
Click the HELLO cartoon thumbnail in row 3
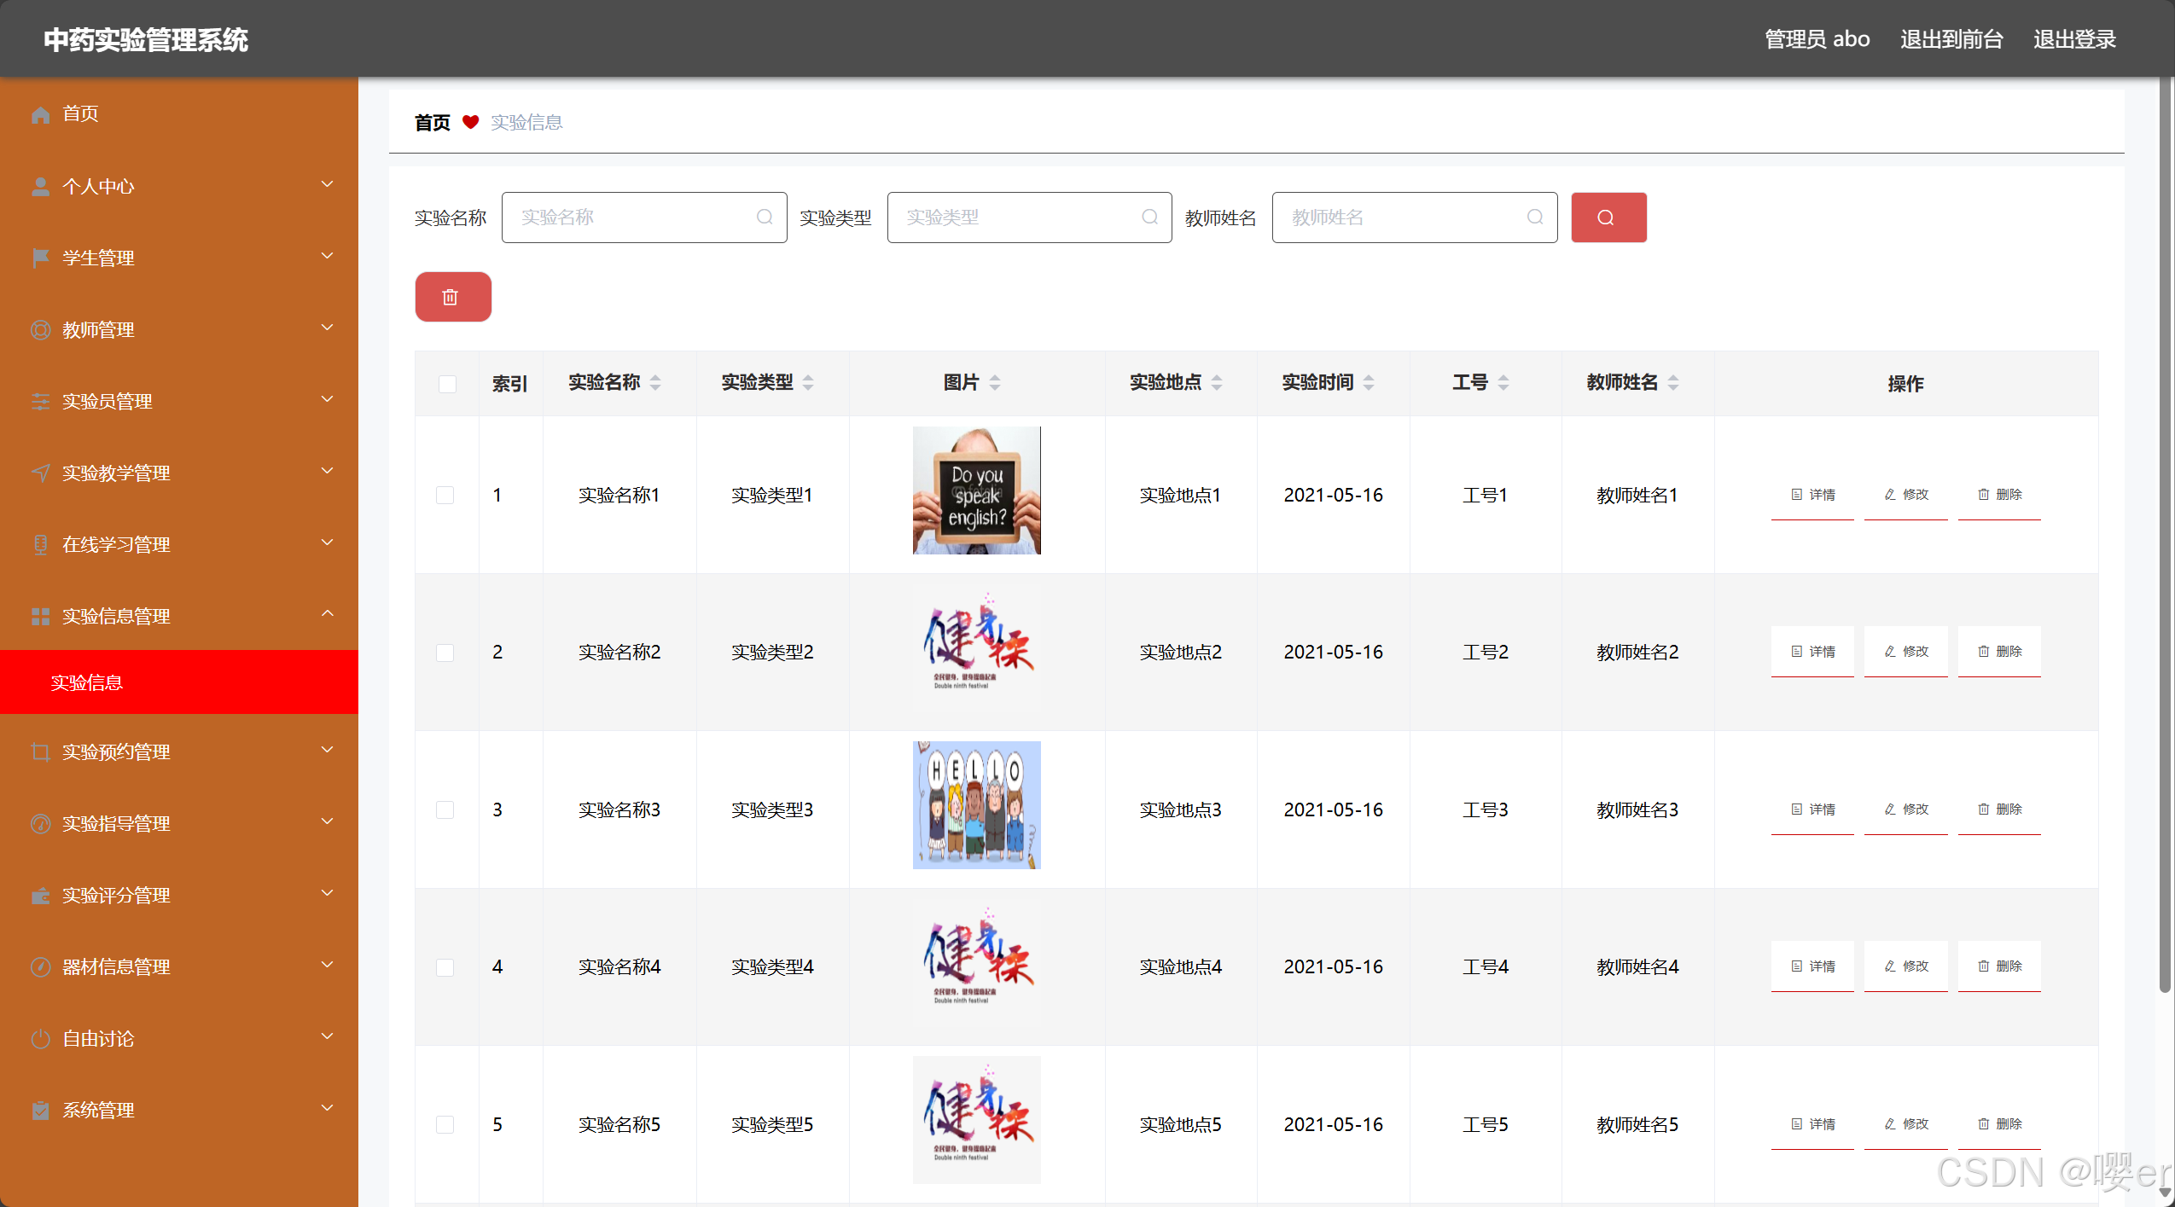(x=977, y=805)
